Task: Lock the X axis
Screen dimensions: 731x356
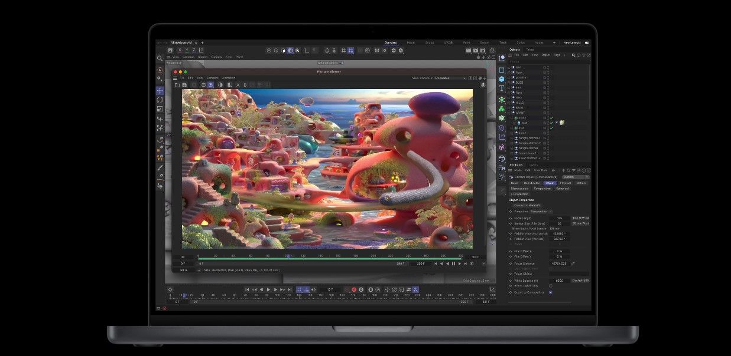Action: click(x=180, y=51)
